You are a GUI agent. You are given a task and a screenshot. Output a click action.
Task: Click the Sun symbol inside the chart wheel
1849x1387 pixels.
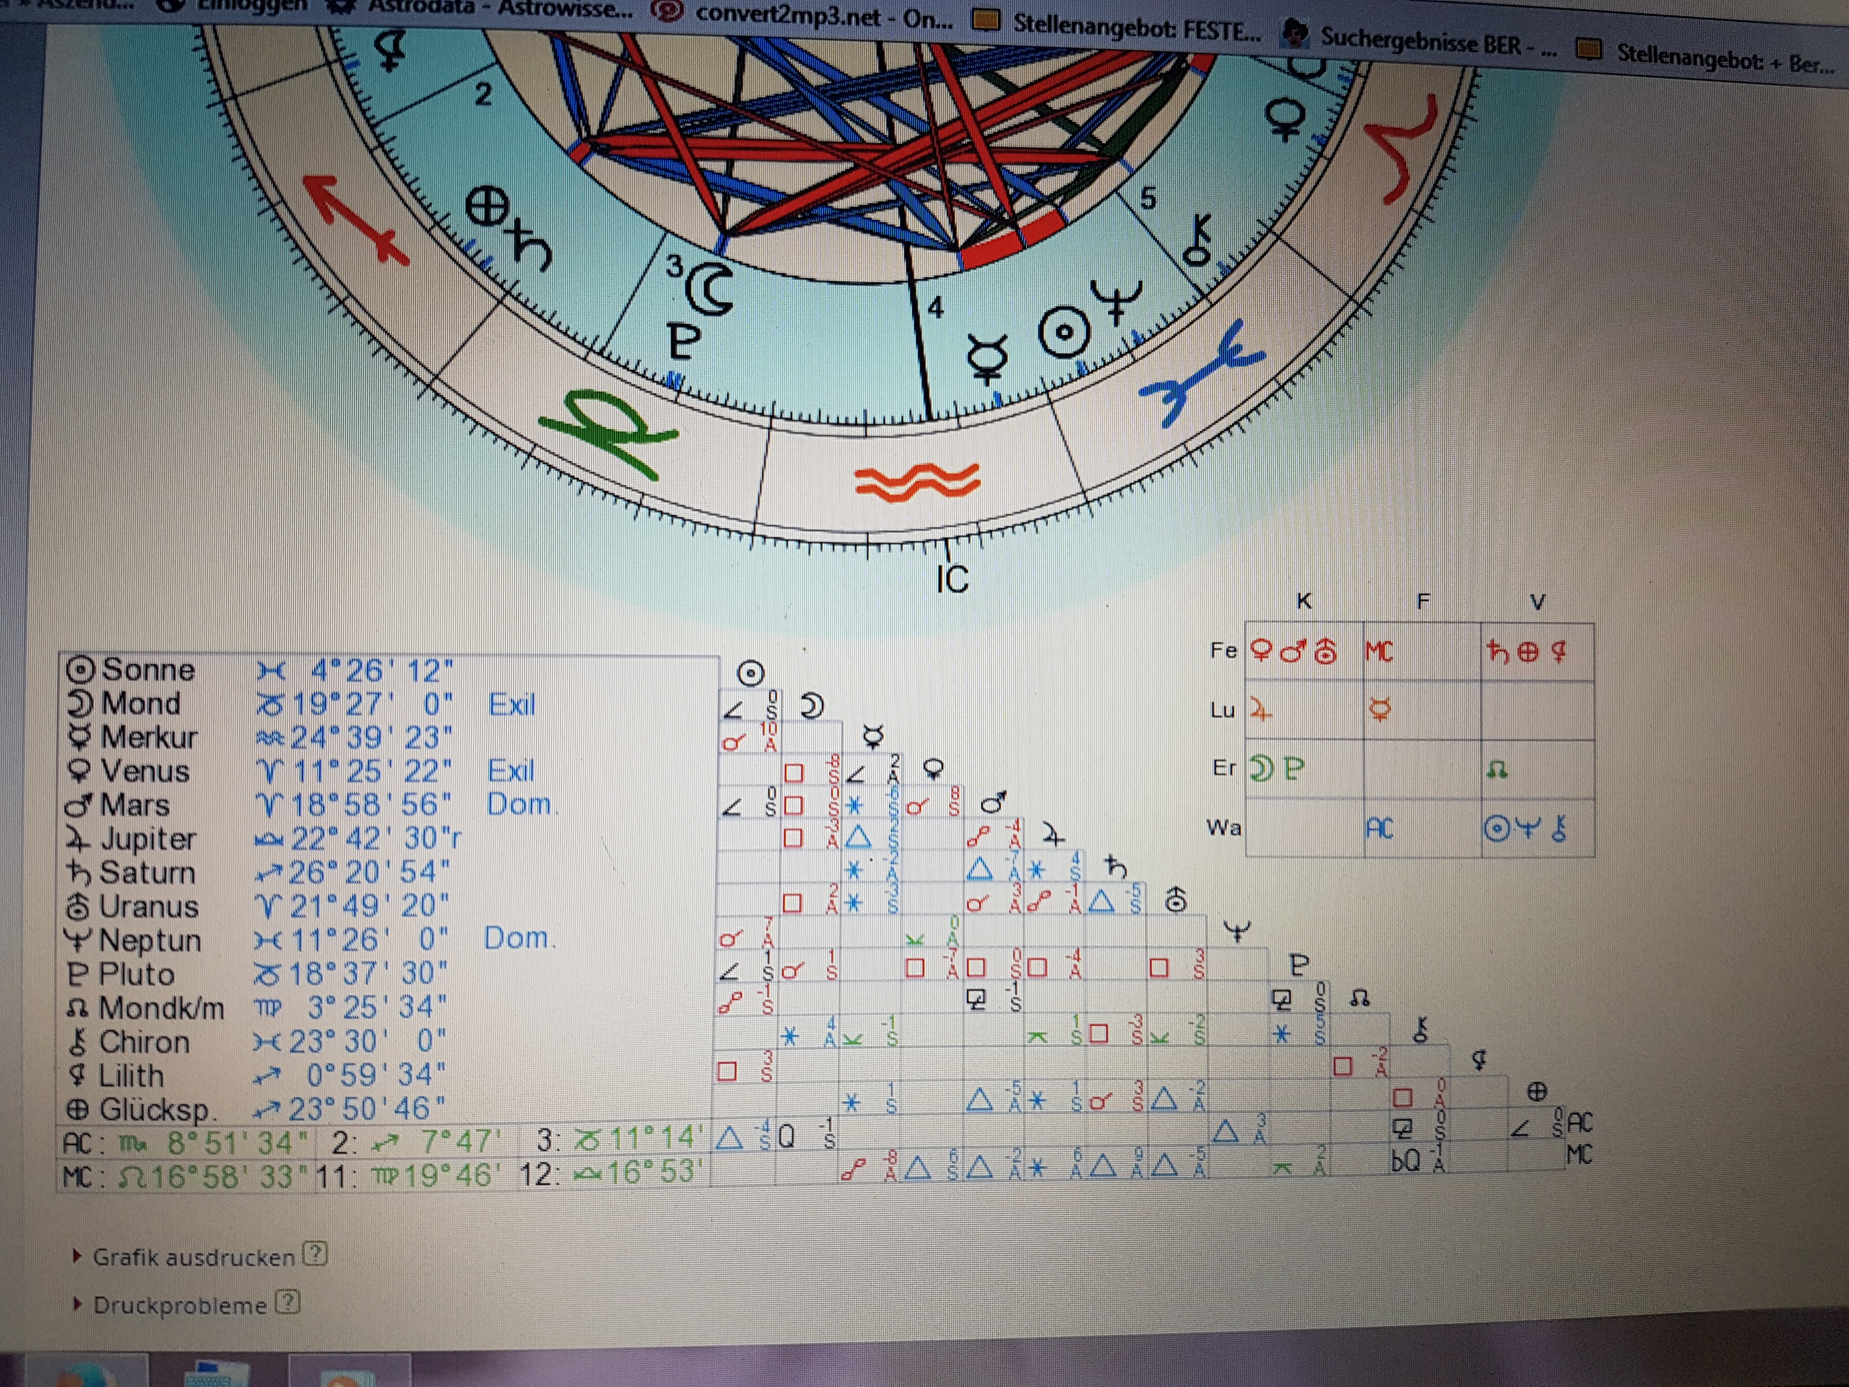[x=1064, y=333]
